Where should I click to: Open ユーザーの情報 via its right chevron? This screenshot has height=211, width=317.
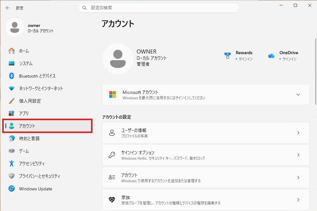(298, 133)
